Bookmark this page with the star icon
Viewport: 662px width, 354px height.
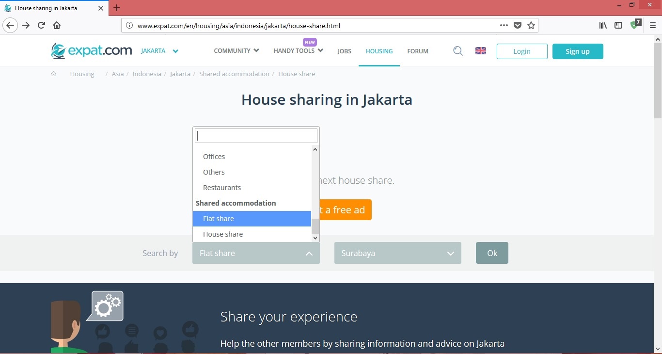531,25
